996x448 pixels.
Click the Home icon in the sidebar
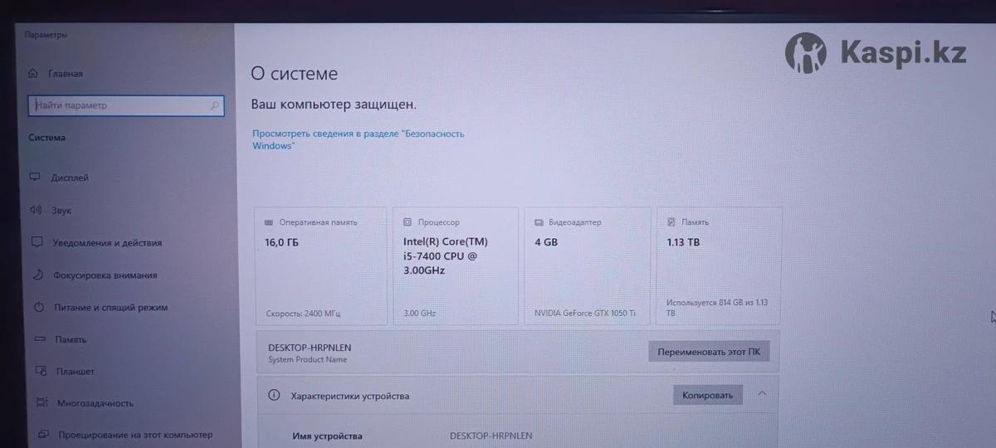click(x=33, y=73)
